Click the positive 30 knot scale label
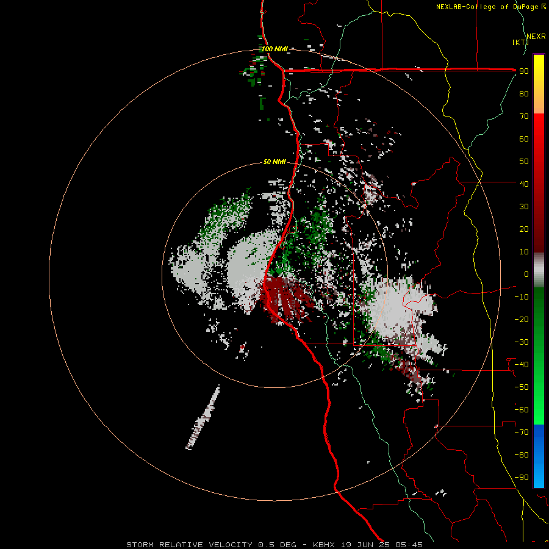 pyautogui.click(x=524, y=207)
